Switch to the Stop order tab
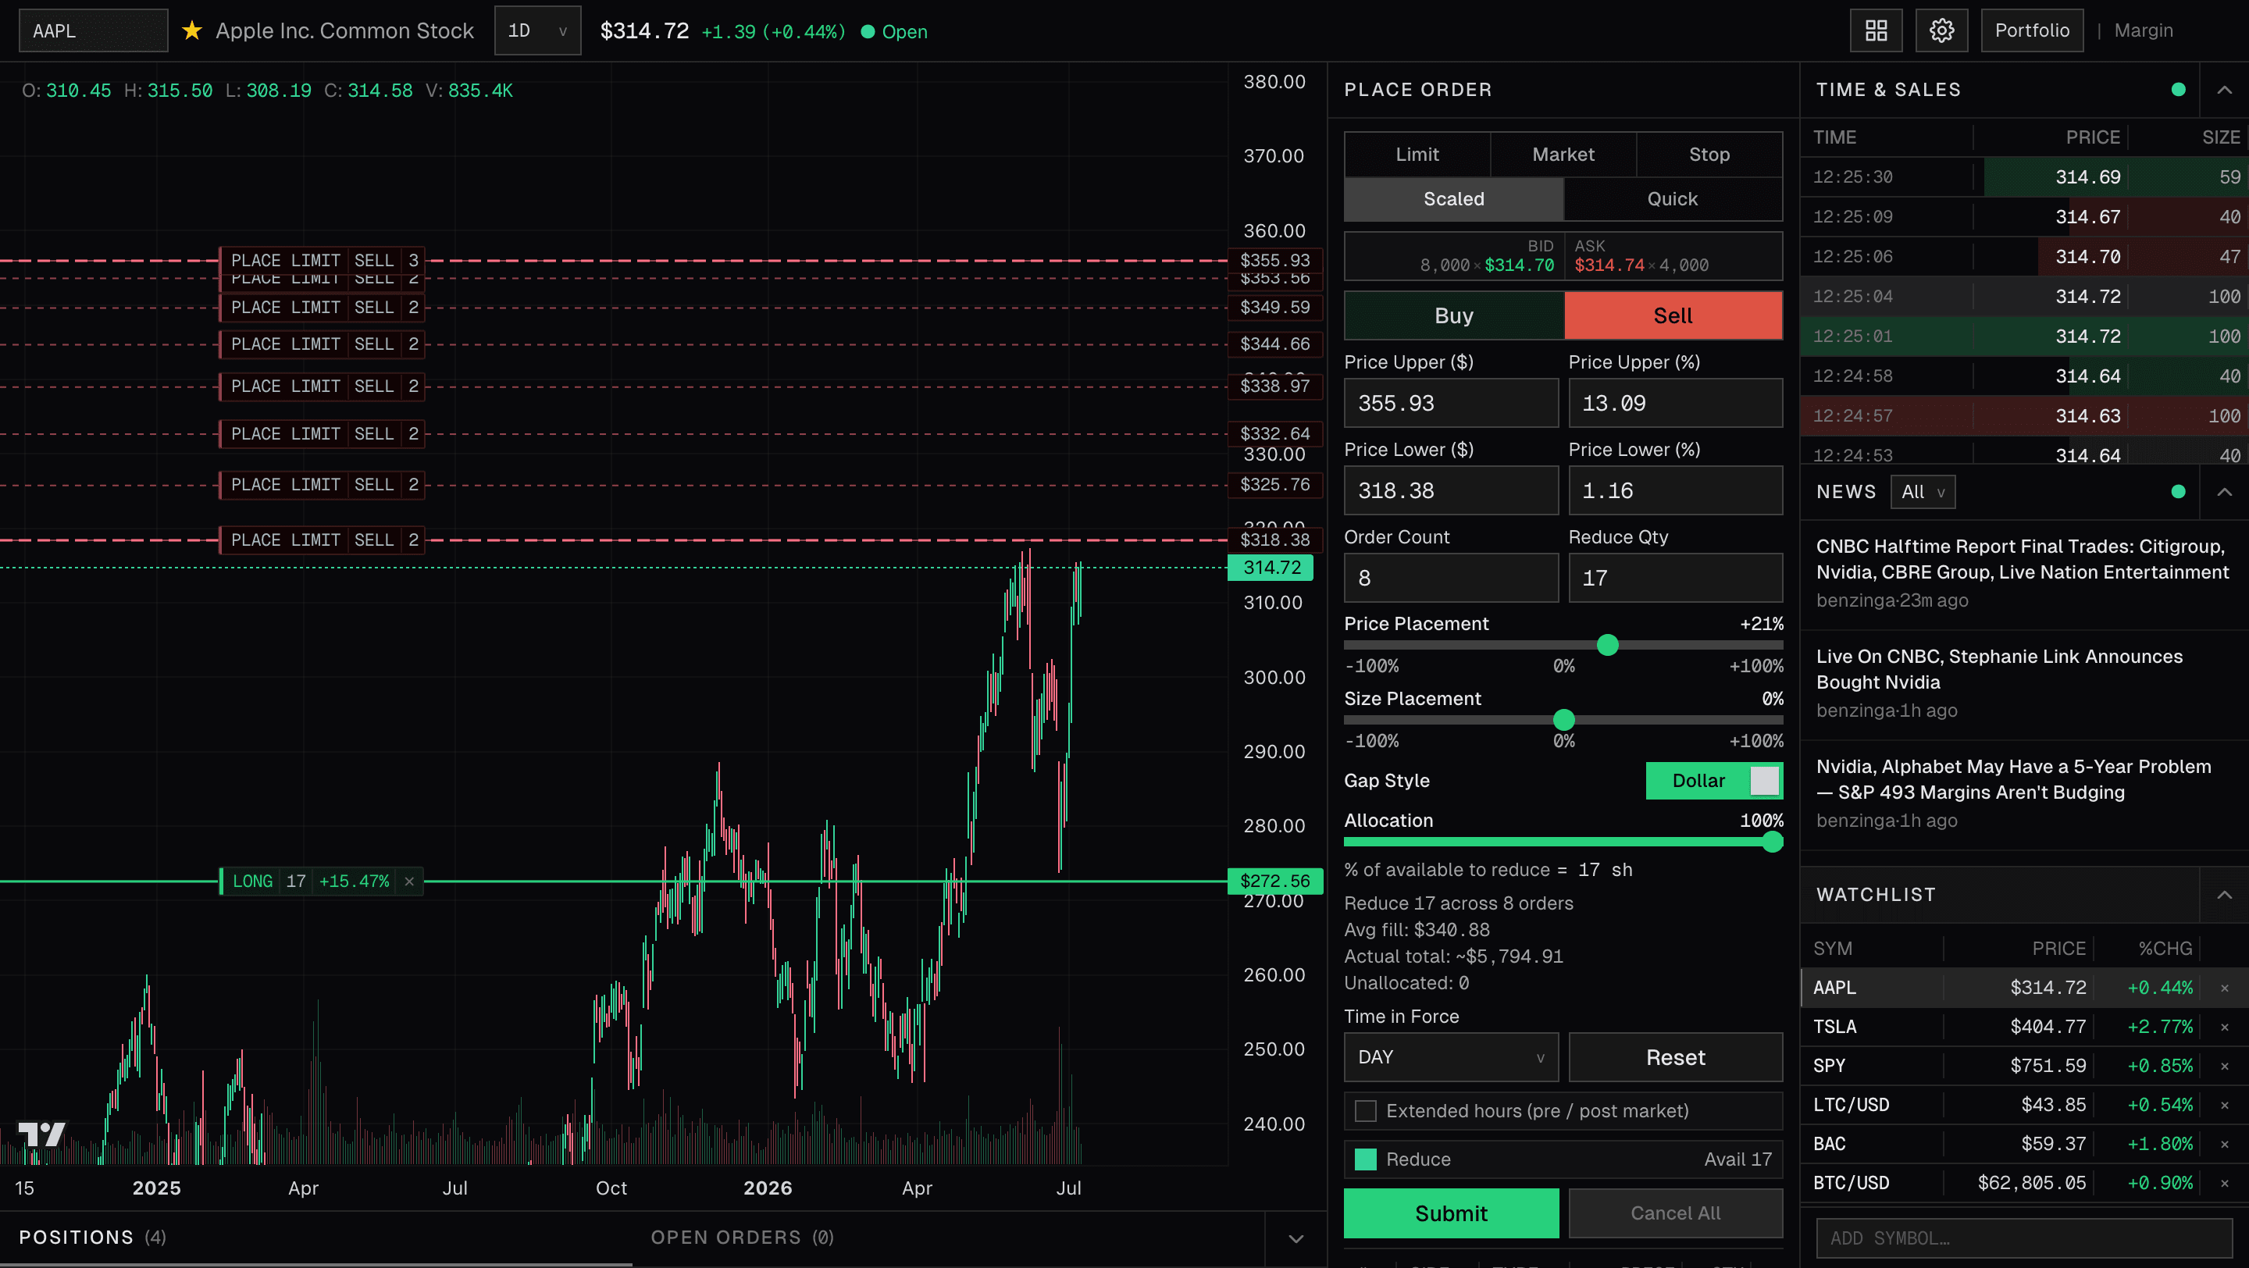 pyautogui.click(x=1709, y=155)
